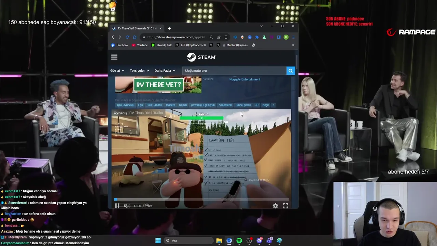Enter fullscreen on the trailer
Viewport: 437px width, 246px height.
[x=285, y=206]
